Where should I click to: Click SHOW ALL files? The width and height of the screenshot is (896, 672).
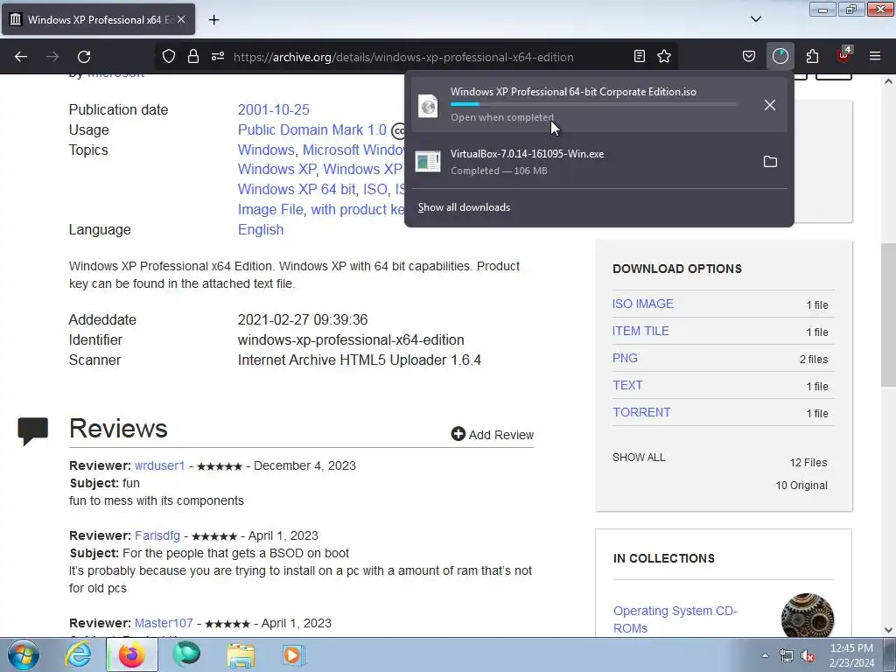tap(639, 458)
